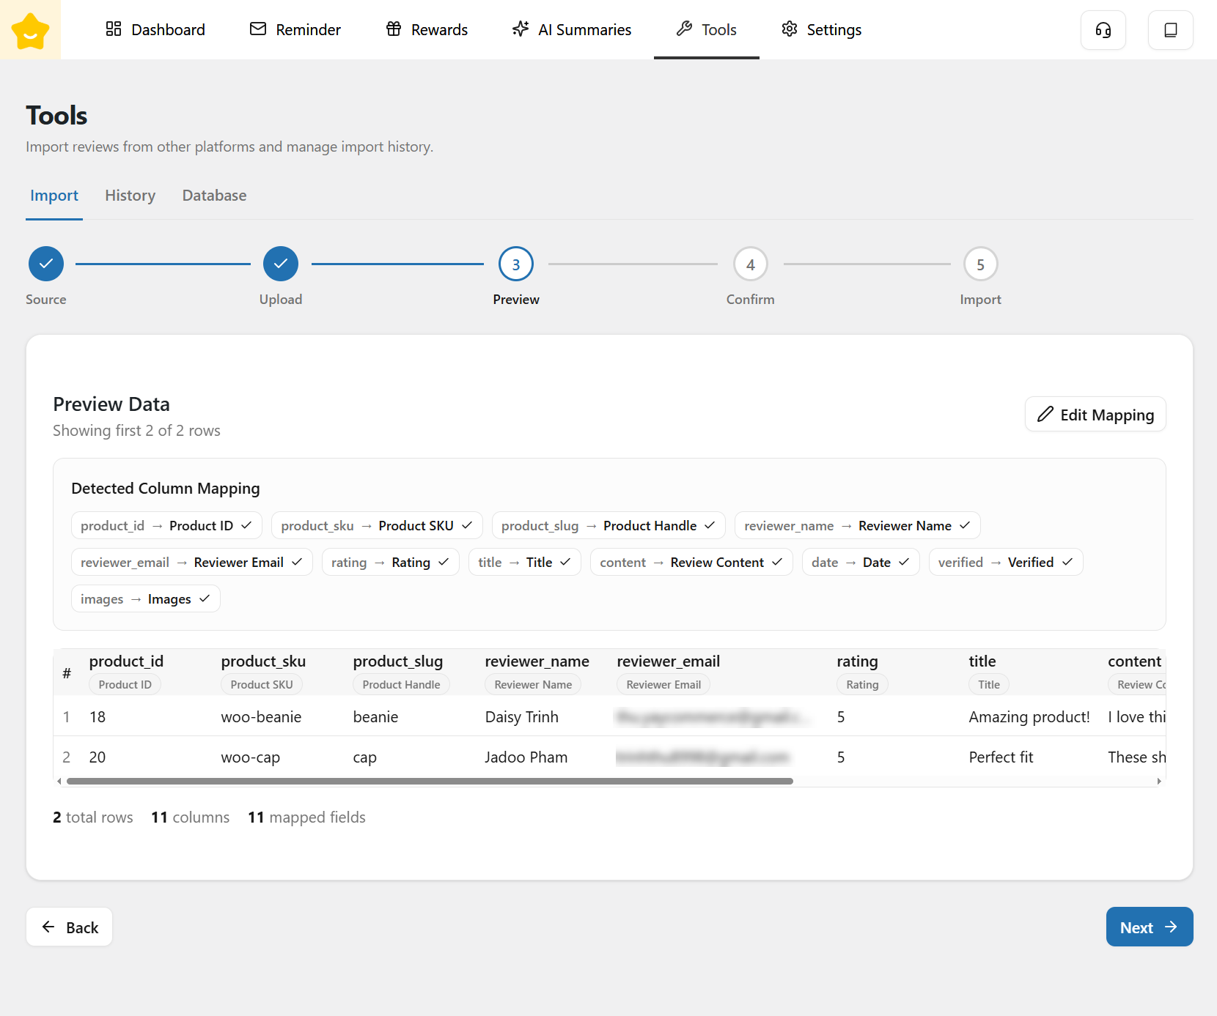This screenshot has width=1217, height=1016.
Task: Click the table's horizontal scrollbar
Action: (x=430, y=782)
